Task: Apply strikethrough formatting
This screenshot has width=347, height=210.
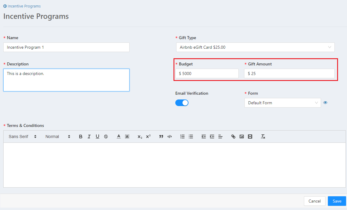Action: click(106, 137)
